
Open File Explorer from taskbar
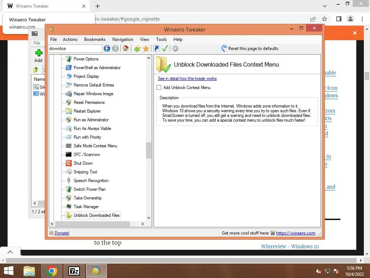[29, 271]
